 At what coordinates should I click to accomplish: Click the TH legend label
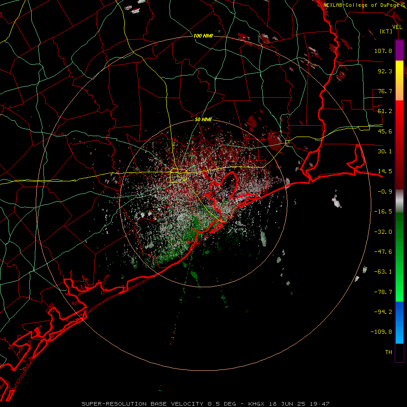click(x=388, y=352)
